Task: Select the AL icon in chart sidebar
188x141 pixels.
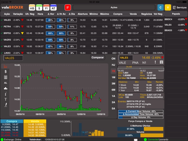Action: [x=6, y=83]
